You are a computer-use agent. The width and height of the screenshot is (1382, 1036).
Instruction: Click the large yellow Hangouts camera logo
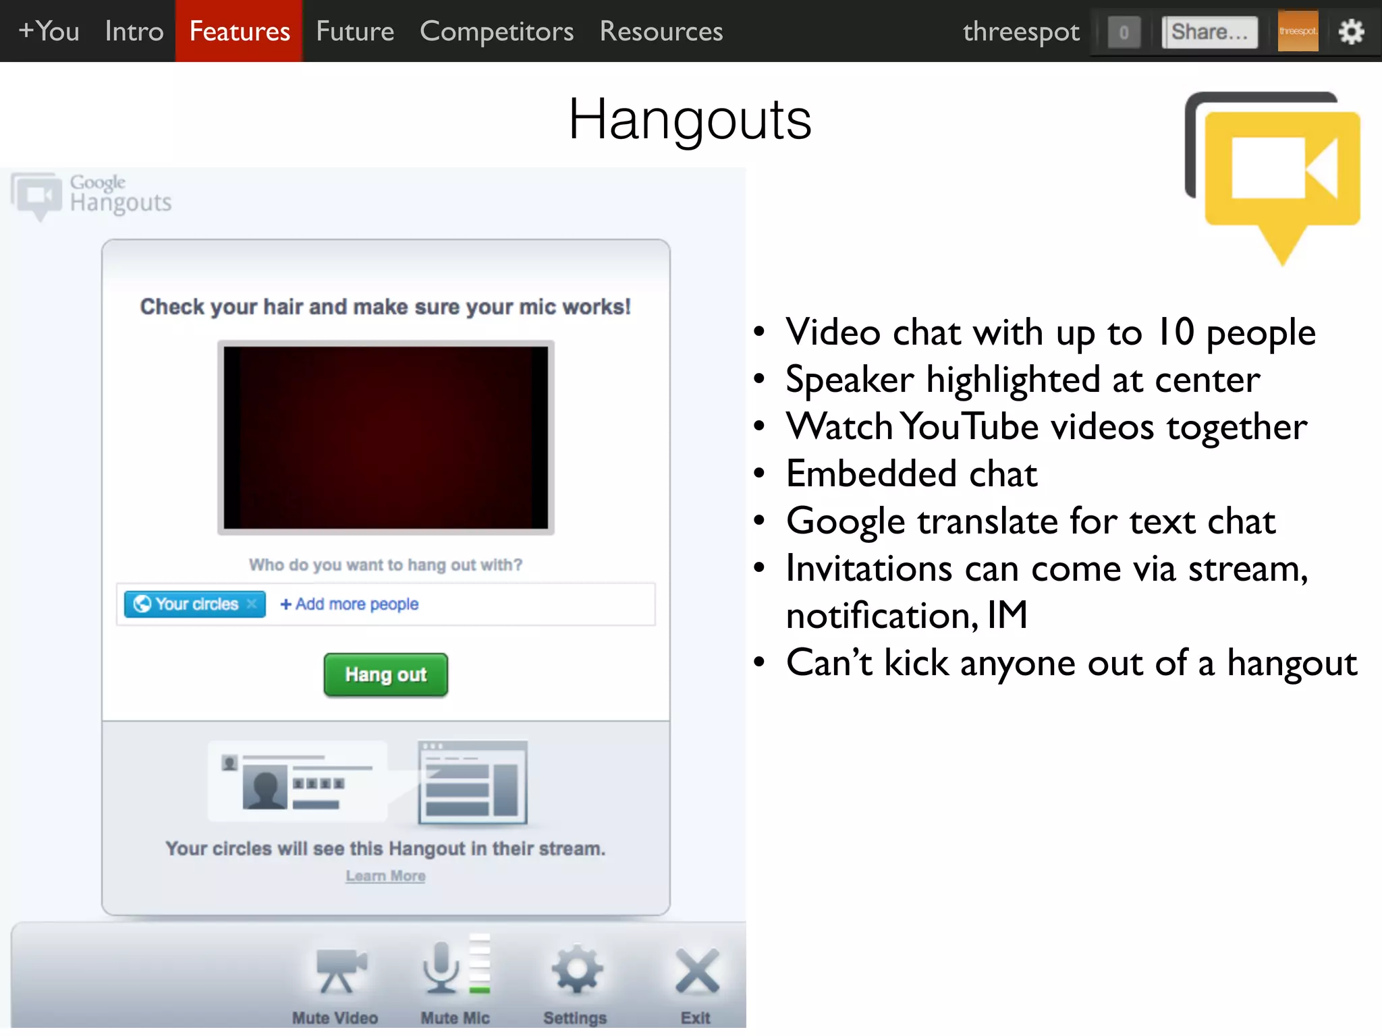coord(1274,178)
